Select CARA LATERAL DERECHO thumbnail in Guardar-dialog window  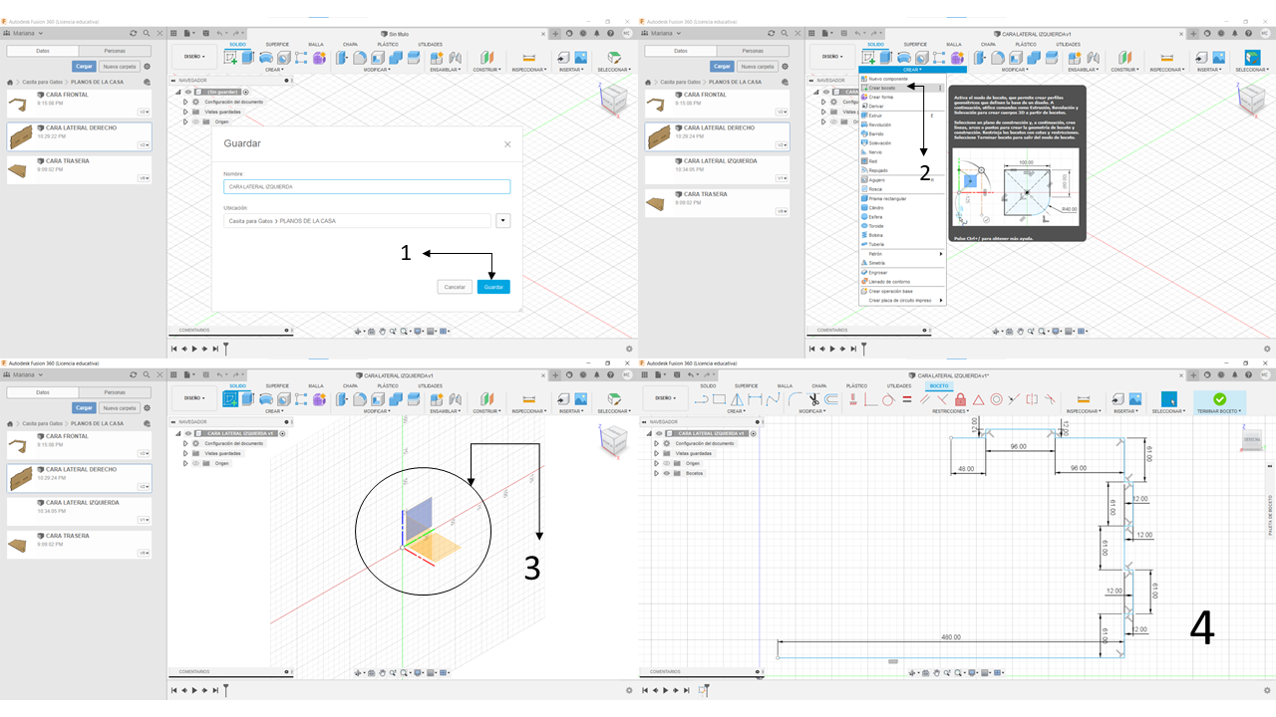pos(20,137)
